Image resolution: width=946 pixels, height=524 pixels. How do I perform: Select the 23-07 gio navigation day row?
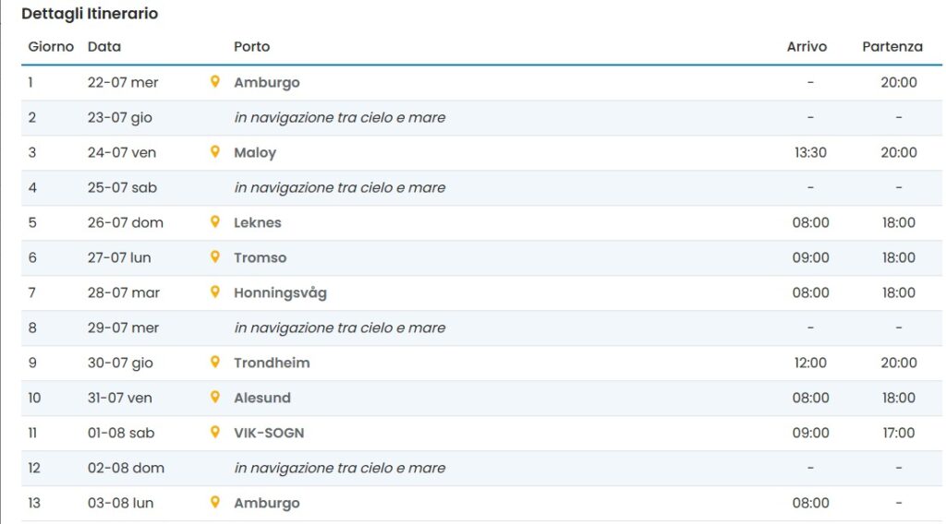[481, 117]
